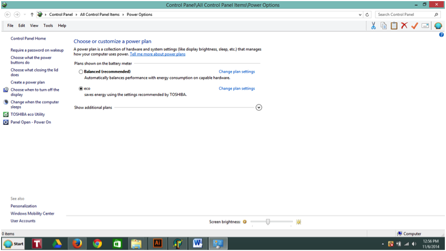Screen dimensions: 446x251
Task: Select the eco power plan radio button
Action: [x=81, y=89]
